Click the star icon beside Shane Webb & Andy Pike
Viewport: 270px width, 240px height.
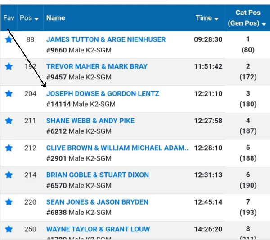coord(9,121)
